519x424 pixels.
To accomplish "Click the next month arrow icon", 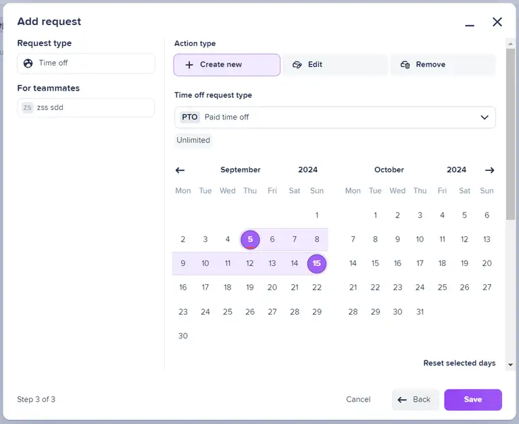I will [489, 170].
